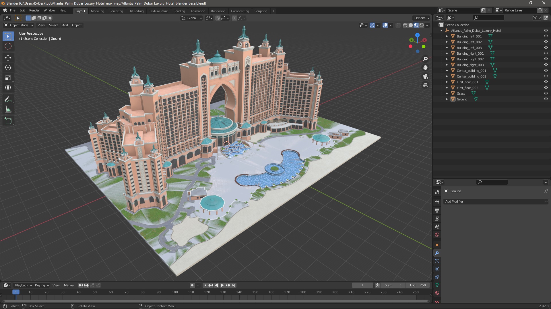Click the End frame value field
This screenshot has width=551, height=309.
point(418,286)
